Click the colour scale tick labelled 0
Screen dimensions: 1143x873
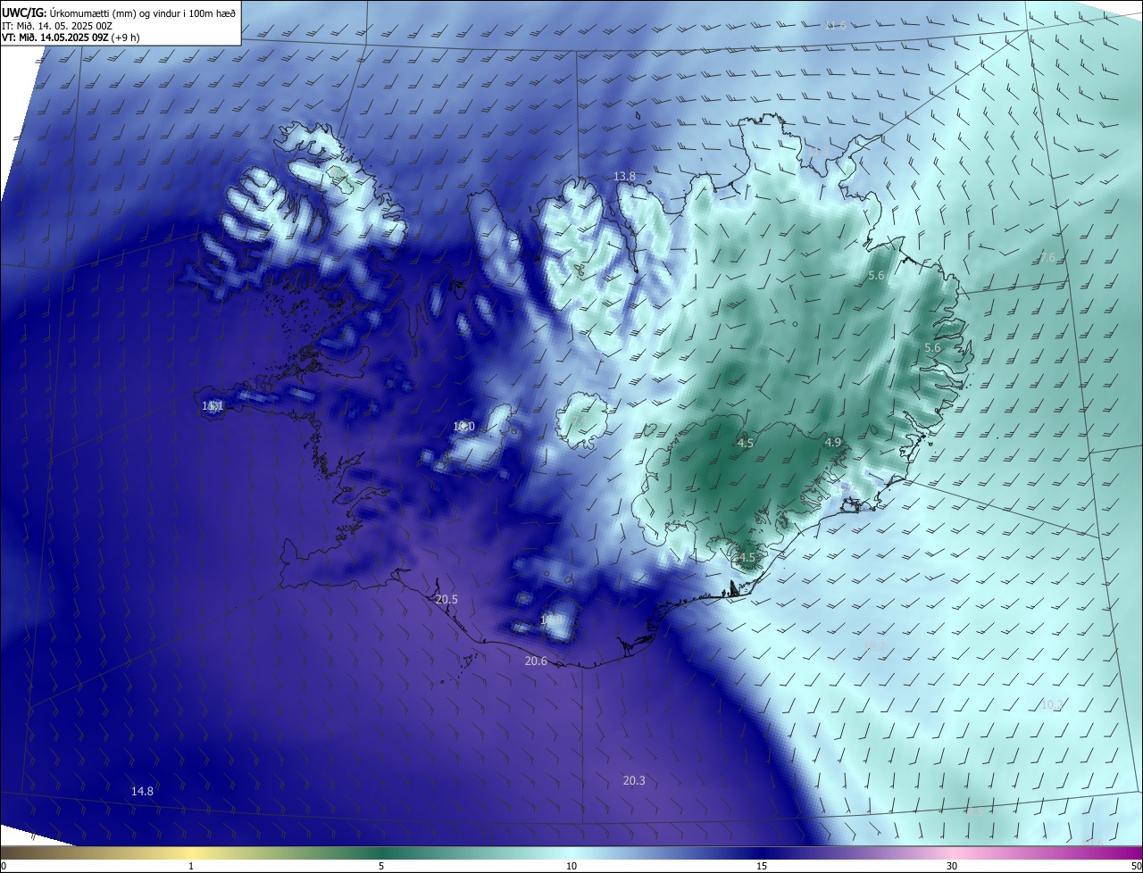tap(3, 867)
